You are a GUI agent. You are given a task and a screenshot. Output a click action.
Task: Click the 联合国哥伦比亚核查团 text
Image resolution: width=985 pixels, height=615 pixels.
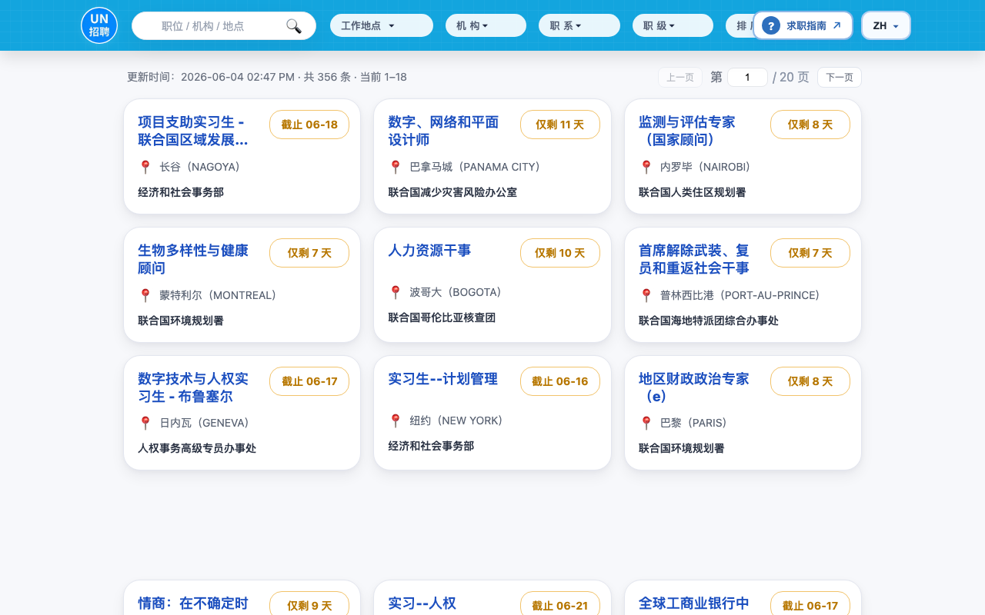pos(442,317)
